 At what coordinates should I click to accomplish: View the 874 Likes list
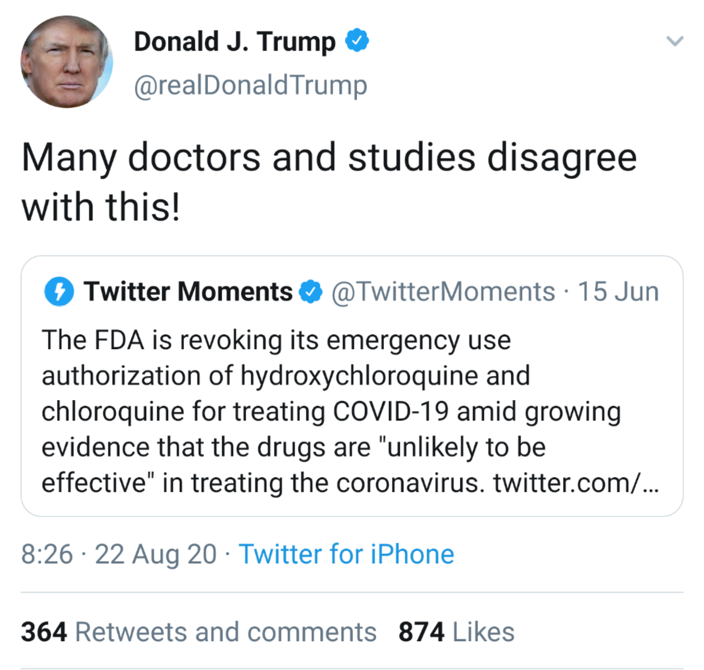point(456,632)
